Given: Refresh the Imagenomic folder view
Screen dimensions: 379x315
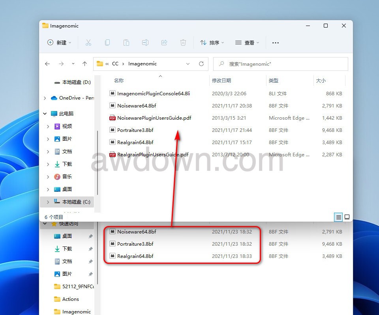Looking at the screenshot, I should click(x=201, y=64).
